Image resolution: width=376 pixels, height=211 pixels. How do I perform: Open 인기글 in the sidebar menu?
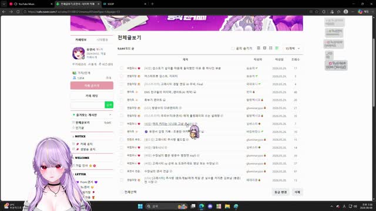coord(80,128)
